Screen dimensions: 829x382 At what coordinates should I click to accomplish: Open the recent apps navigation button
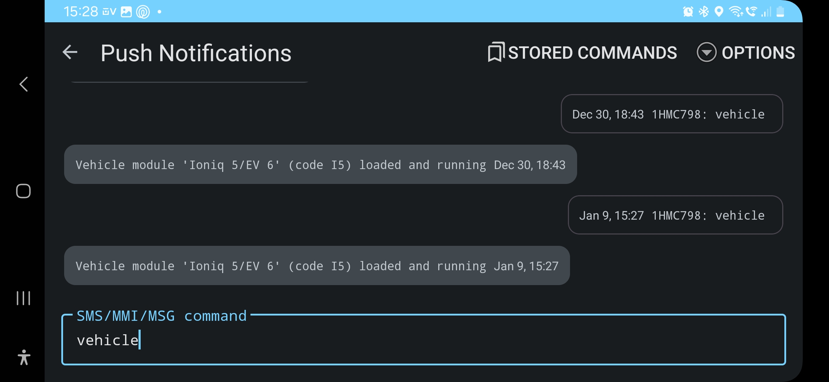tap(23, 298)
